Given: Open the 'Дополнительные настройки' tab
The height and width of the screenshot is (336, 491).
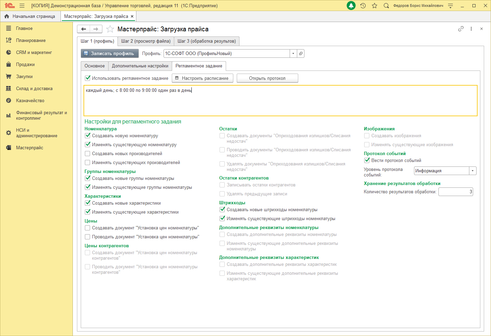Looking at the screenshot, I should (140, 66).
